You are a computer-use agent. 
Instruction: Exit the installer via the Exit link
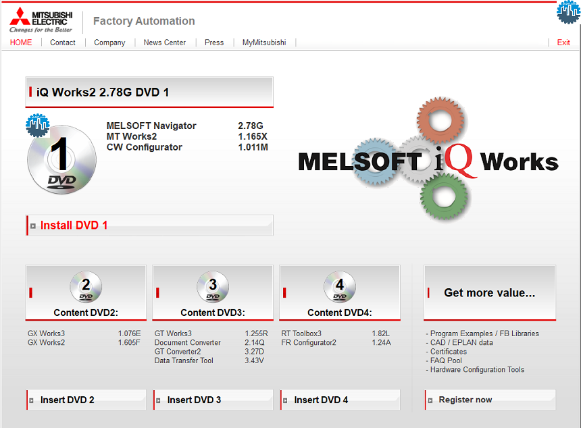coord(563,43)
